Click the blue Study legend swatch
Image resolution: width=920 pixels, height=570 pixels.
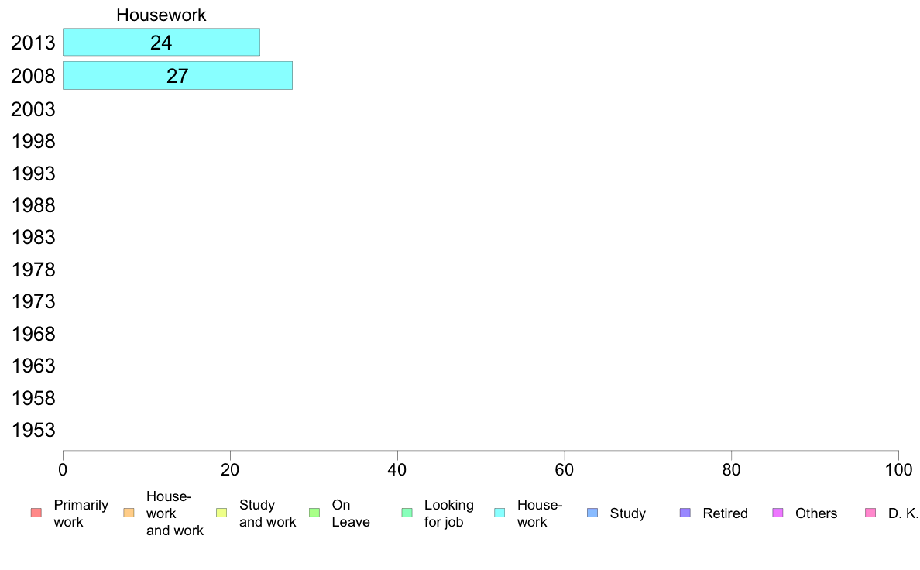click(592, 513)
